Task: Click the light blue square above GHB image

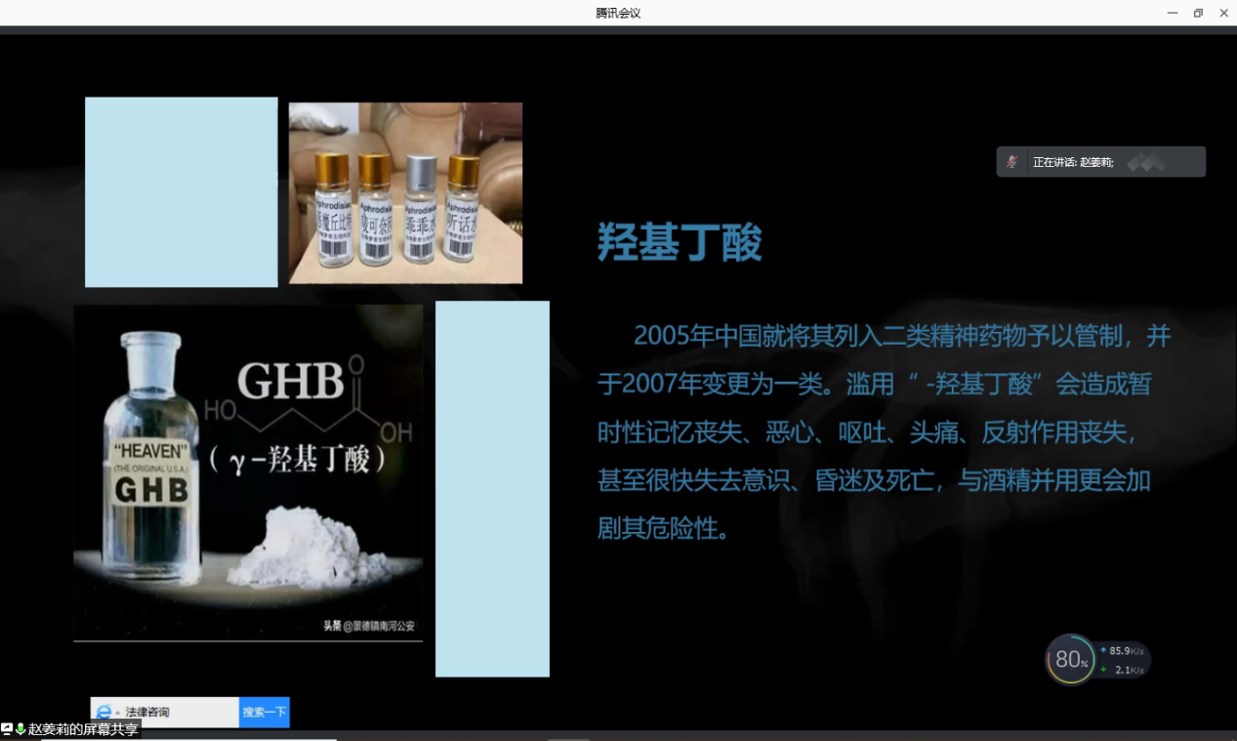Action: coord(181,191)
